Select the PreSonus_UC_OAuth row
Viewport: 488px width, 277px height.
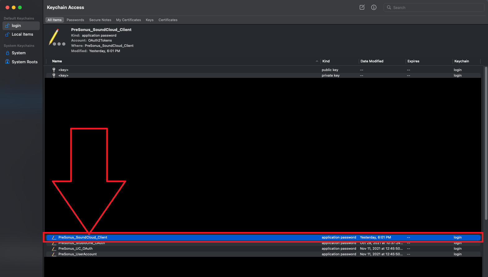point(263,248)
